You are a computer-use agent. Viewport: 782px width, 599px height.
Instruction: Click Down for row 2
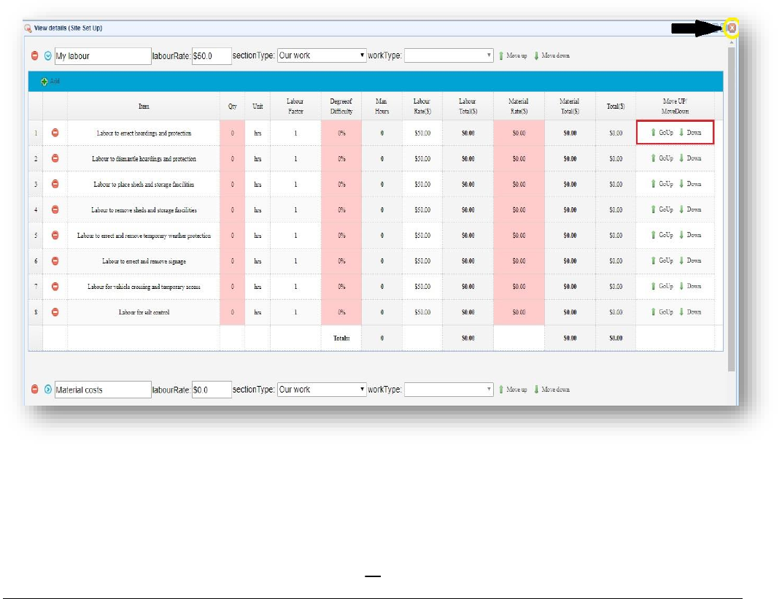click(690, 158)
